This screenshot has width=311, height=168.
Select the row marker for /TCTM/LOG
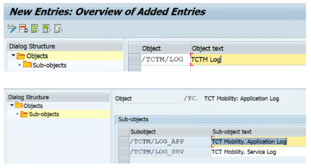134,59
